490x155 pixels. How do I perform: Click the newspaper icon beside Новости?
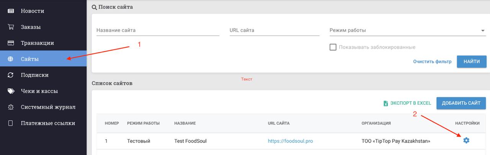coord(11,11)
